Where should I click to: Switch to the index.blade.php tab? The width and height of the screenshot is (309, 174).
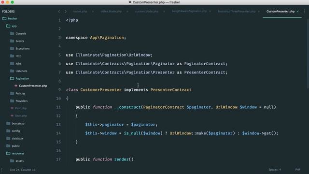click(111, 12)
